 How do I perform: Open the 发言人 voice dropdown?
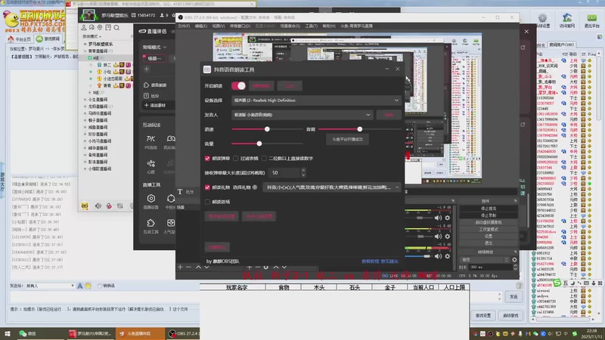pos(302,115)
